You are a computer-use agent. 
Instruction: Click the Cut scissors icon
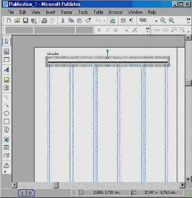[63, 21]
